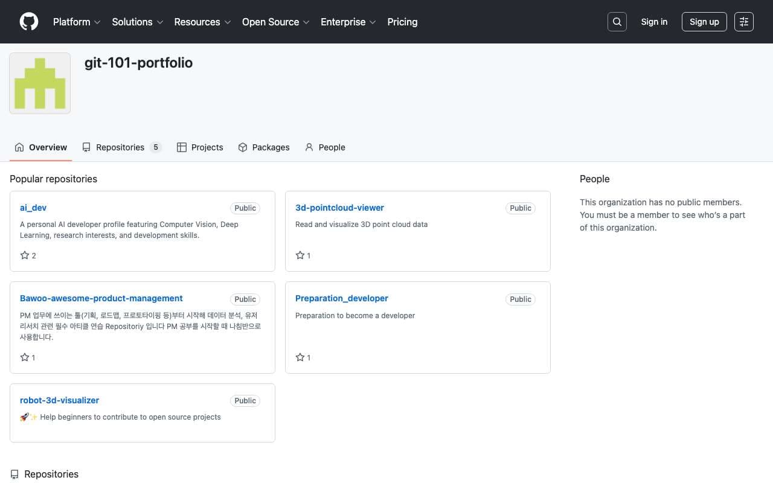The height and width of the screenshot is (483, 773).
Task: Switch to the Projects tab
Action: pyautogui.click(x=200, y=147)
